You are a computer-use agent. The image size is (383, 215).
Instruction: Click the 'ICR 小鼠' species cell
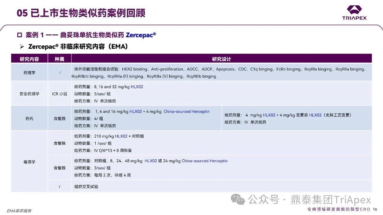pyautogui.click(x=60, y=94)
